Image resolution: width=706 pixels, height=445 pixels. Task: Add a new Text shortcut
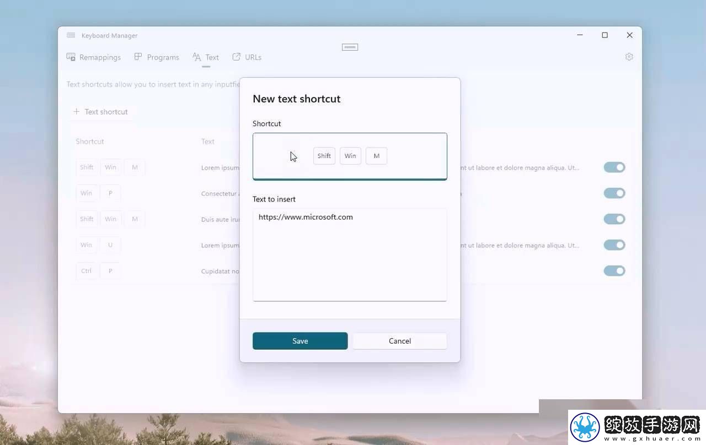pos(101,112)
